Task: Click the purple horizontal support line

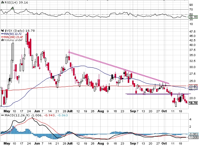Action: tap(158, 94)
